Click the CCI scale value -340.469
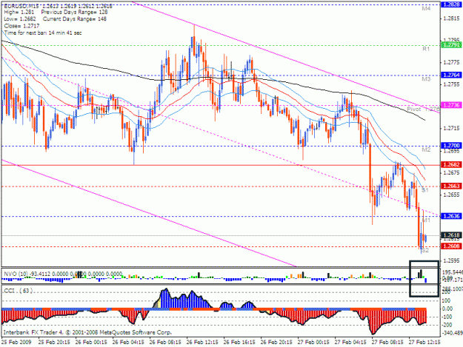The width and height of the screenshot is (463, 347). (x=452, y=333)
